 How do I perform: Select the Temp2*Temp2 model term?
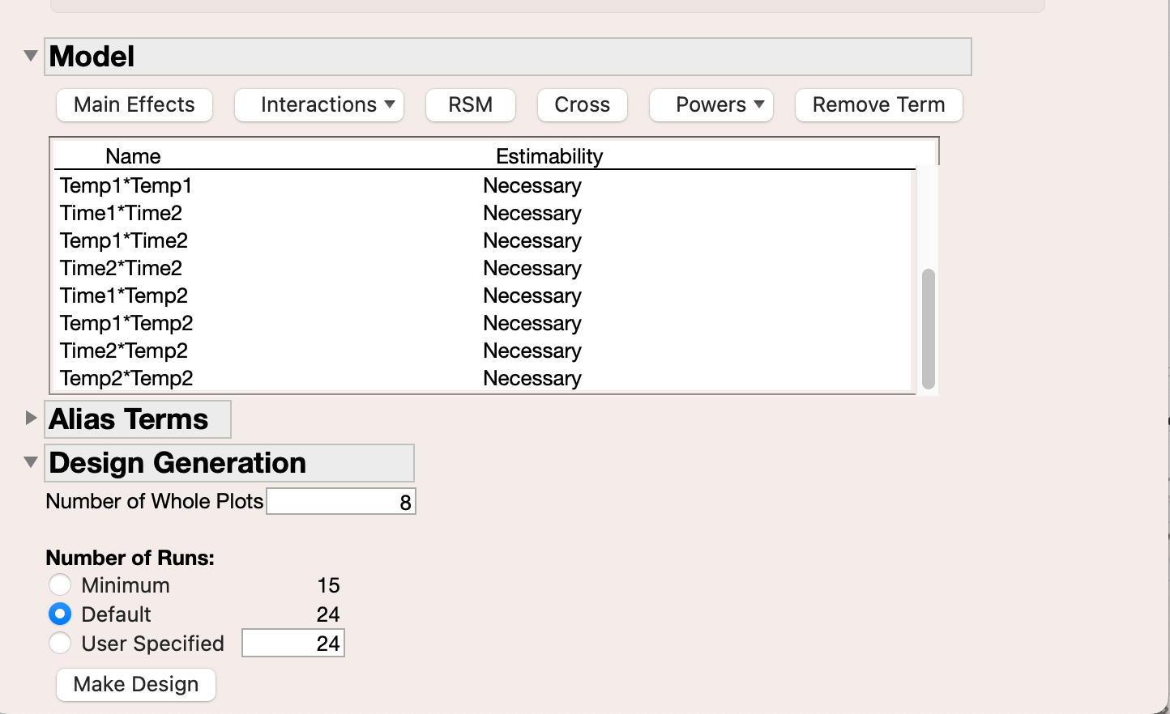[x=126, y=378]
